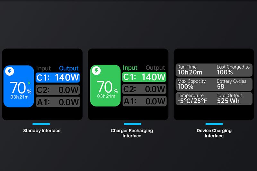
Task: Click the Charger Recharging Interface caption
Action: pyautogui.click(x=132, y=133)
